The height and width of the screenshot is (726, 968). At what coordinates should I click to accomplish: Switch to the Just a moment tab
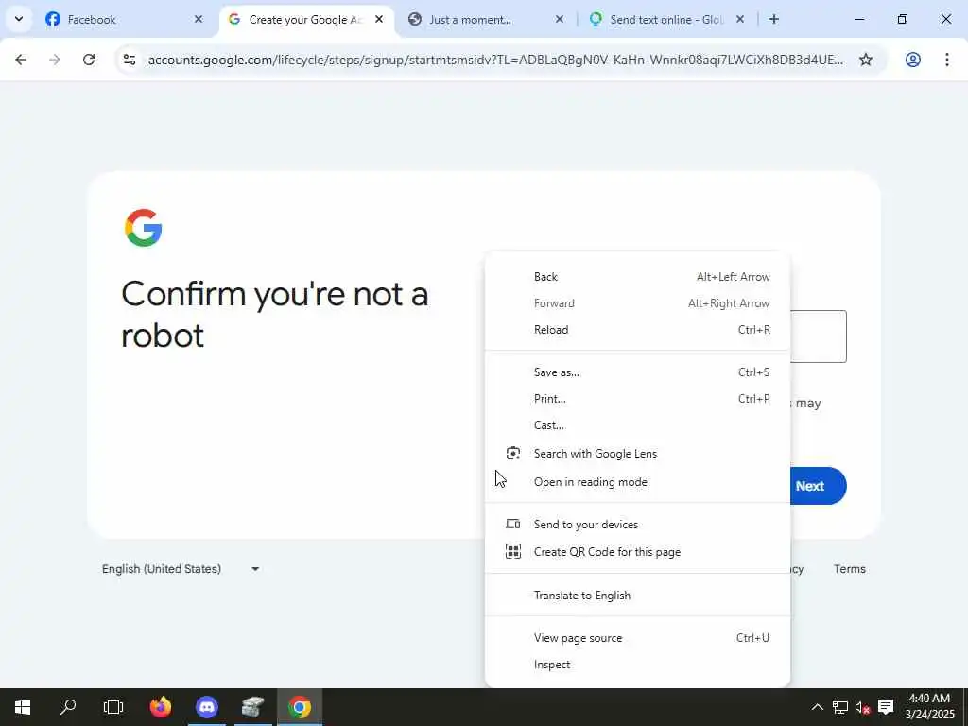point(488,19)
